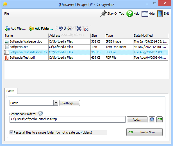This screenshot has height=146, width=173.
Task: Click the Stay On Top pushpin icon
Action: point(103,14)
